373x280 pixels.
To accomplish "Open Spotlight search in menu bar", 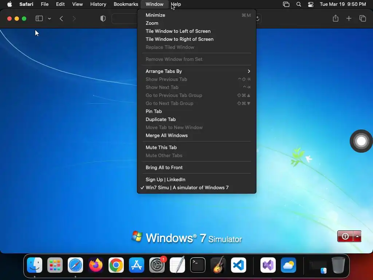I will tap(299, 4).
